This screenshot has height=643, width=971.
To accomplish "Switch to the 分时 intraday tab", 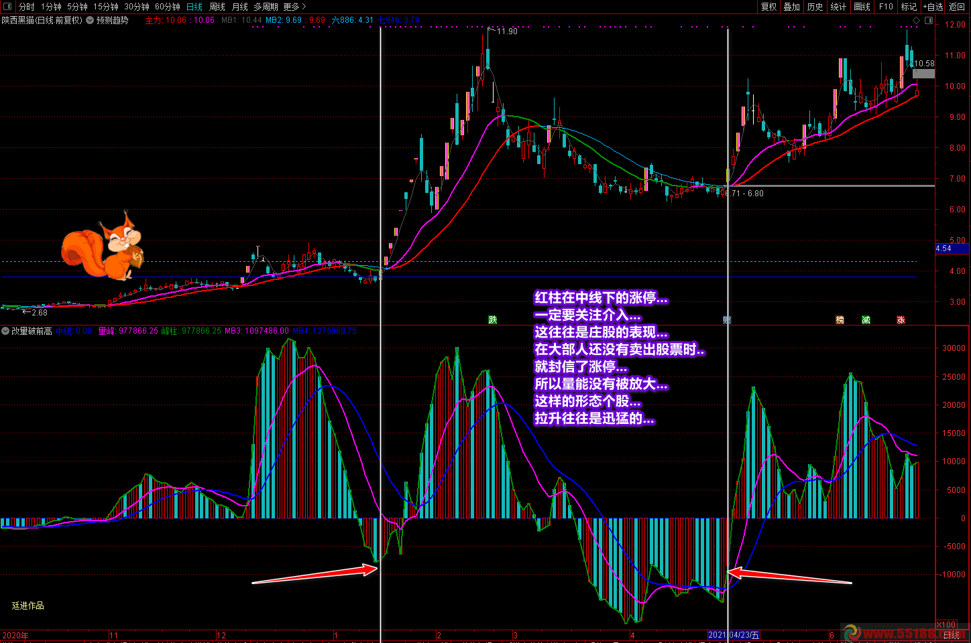I will pyautogui.click(x=26, y=7).
